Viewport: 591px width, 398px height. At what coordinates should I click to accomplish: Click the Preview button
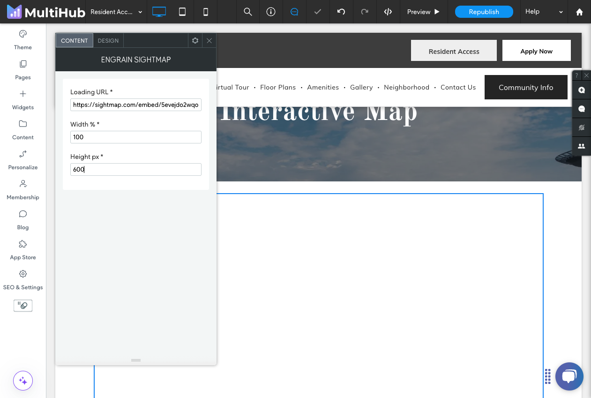coord(424,12)
